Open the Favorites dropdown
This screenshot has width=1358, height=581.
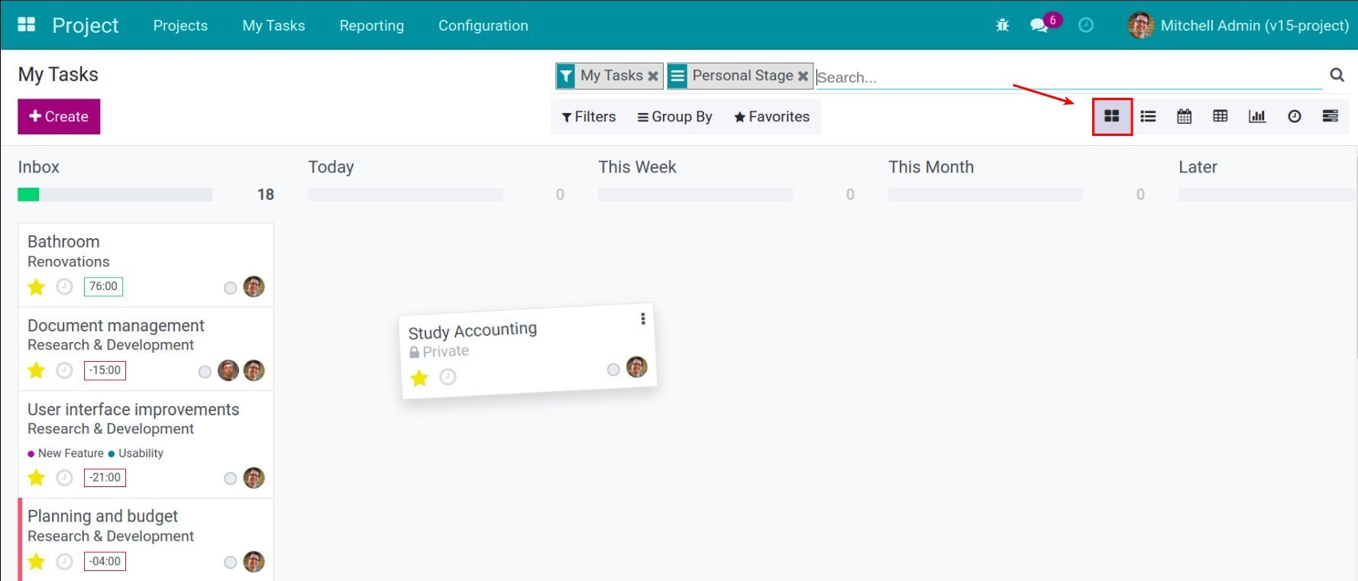tap(771, 117)
